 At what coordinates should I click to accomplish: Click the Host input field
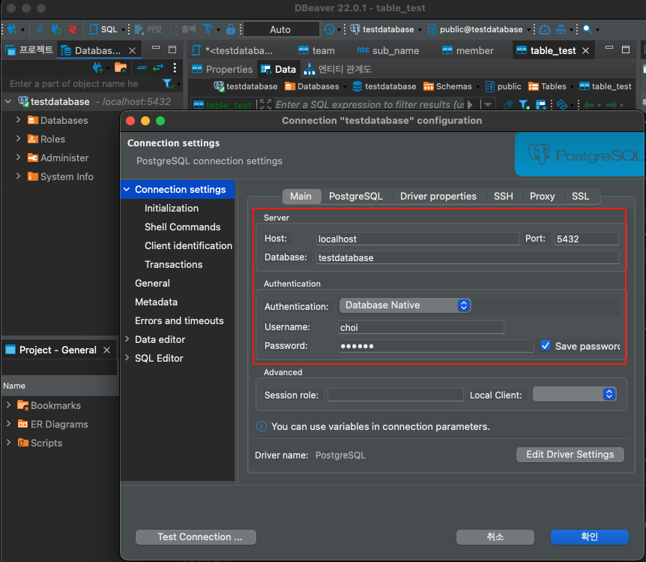coord(417,239)
